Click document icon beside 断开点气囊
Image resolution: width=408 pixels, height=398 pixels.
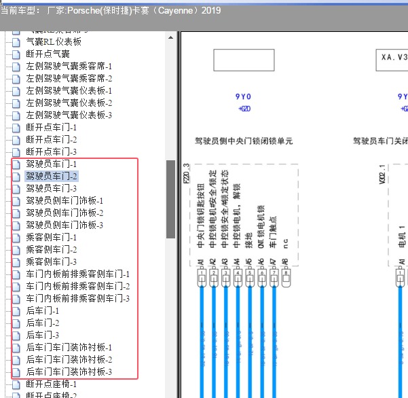click(16, 54)
